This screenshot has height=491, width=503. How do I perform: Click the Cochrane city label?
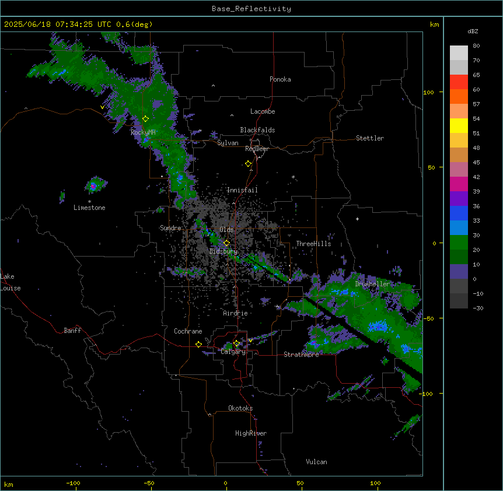(188, 331)
